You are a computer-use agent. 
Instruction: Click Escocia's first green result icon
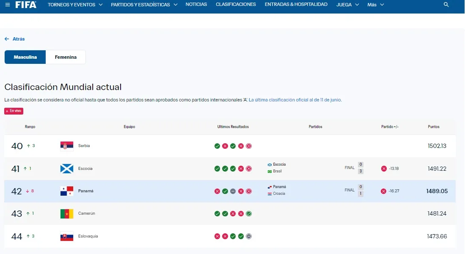(x=217, y=169)
